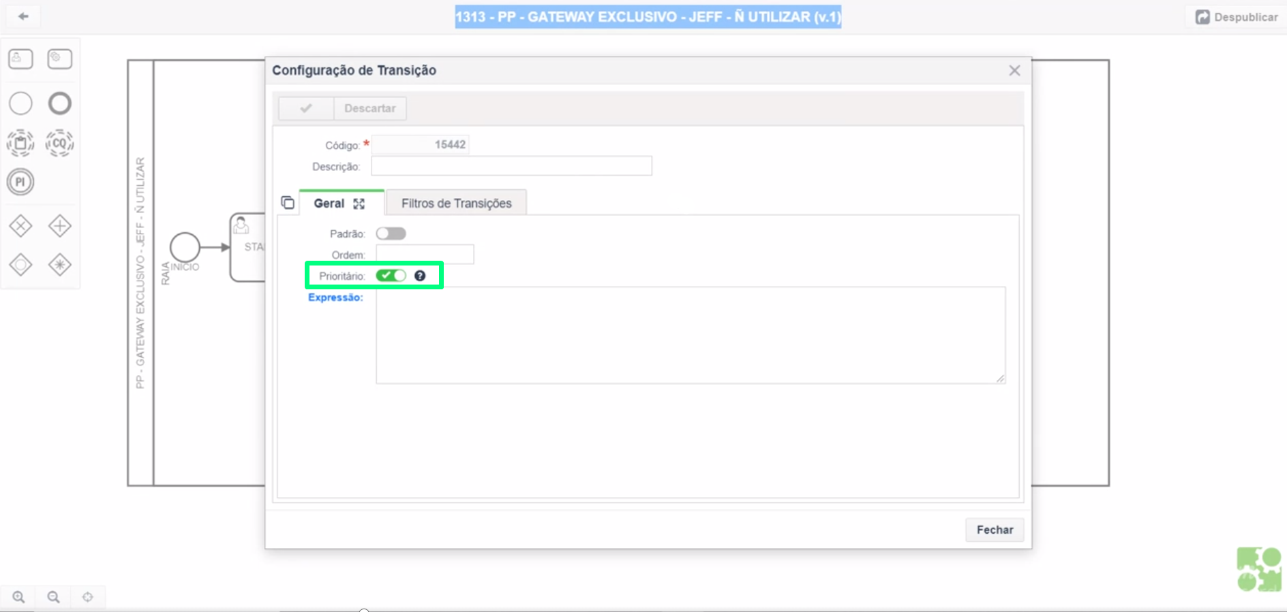Center the diagram with crosshair icon

pos(88,597)
